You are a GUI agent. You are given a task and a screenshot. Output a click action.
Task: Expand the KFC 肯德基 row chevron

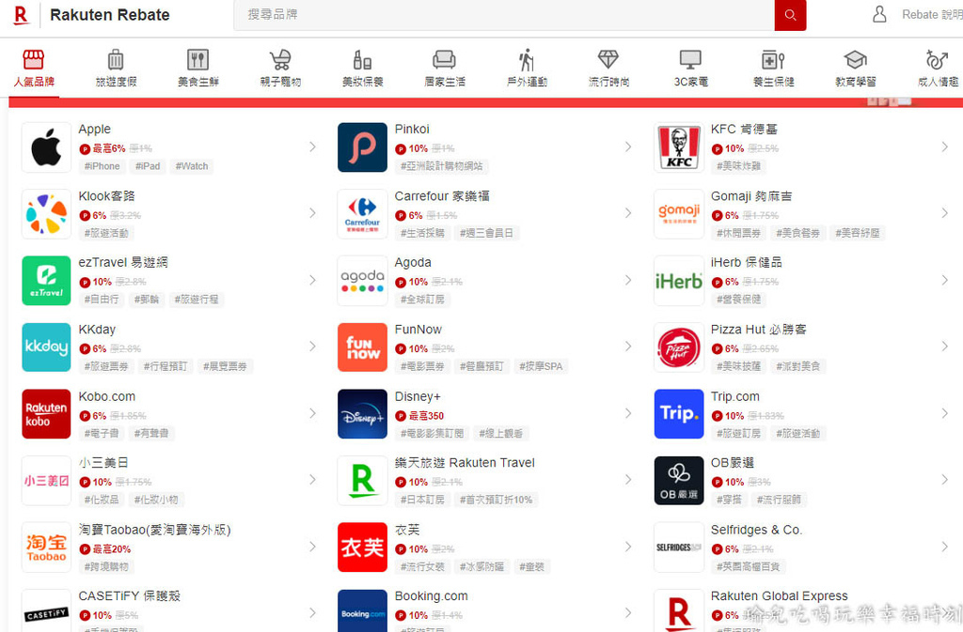pos(944,147)
